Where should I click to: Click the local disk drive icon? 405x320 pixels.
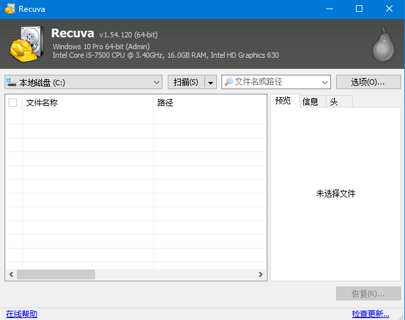point(11,82)
